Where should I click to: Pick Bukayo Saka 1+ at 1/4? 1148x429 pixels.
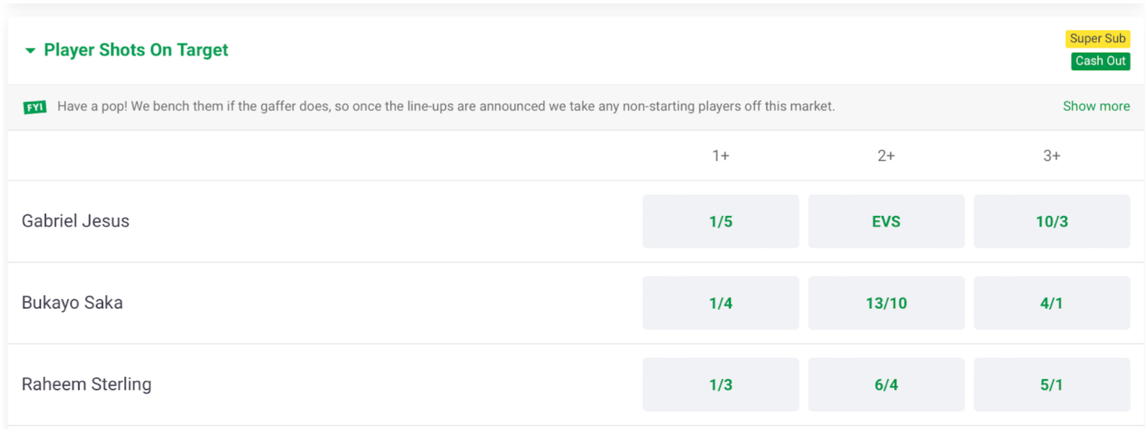tap(720, 303)
